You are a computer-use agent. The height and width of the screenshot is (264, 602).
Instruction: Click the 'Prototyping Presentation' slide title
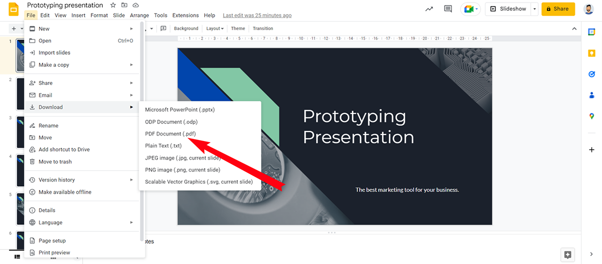[358, 126]
